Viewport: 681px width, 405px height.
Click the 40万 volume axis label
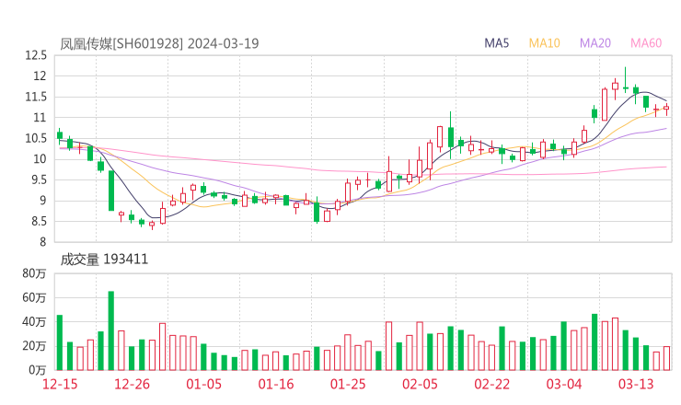point(34,322)
